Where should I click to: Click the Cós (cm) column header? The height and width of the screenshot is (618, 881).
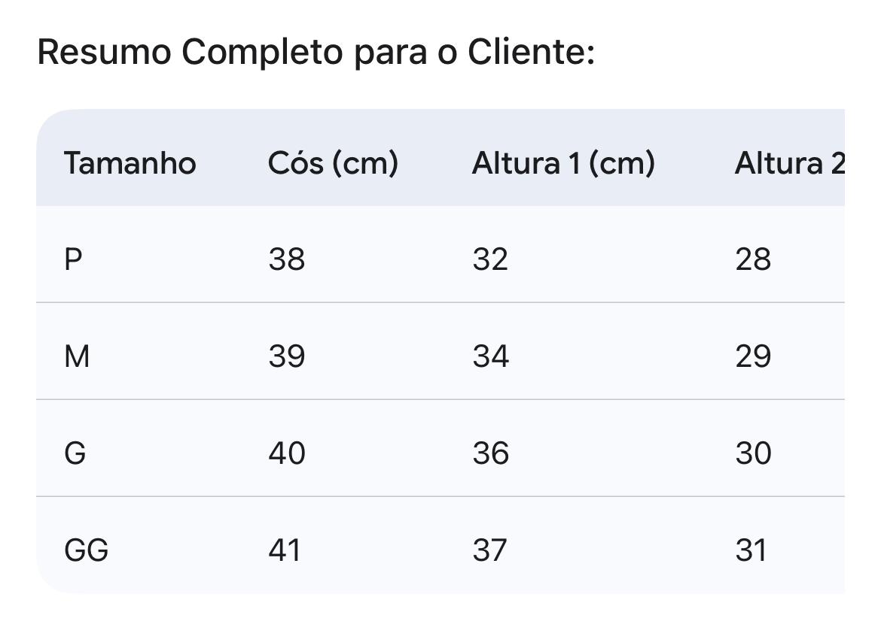[332, 163]
